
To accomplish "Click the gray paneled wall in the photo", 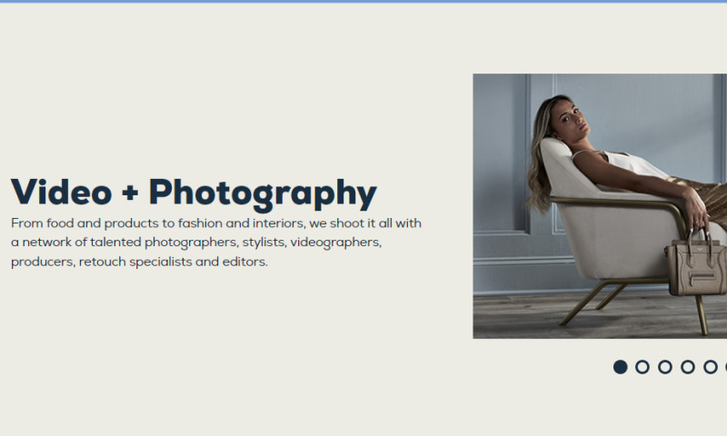I will (500, 163).
